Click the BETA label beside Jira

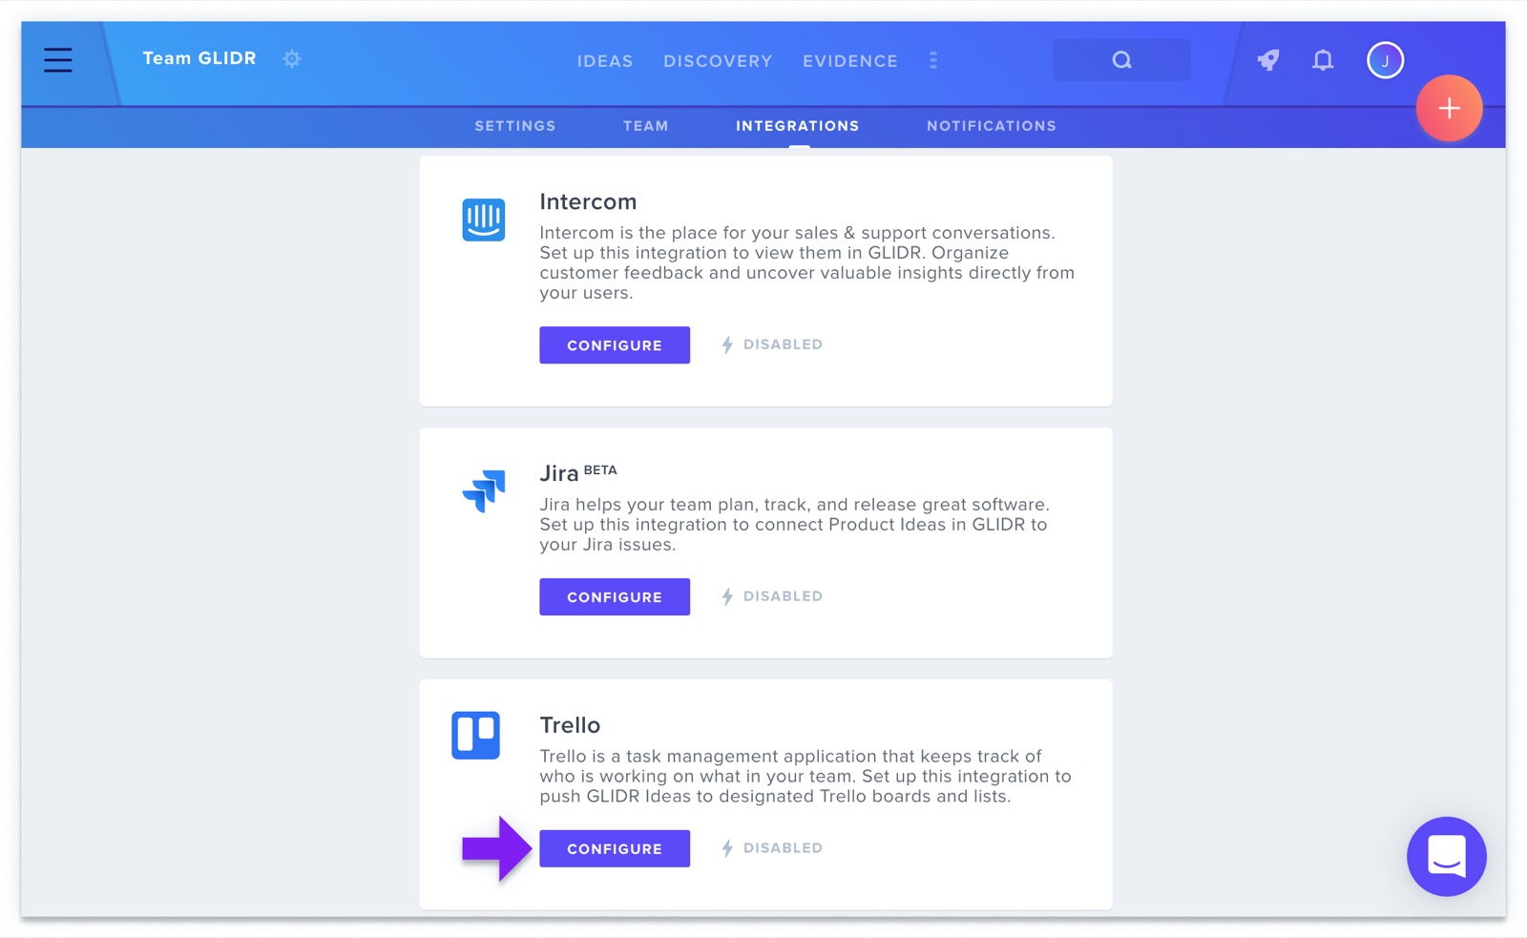(600, 469)
